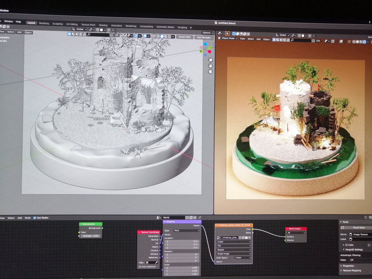Click the red X axis gizmo ball
Screen dimensions: 372x279
pos(210,51)
